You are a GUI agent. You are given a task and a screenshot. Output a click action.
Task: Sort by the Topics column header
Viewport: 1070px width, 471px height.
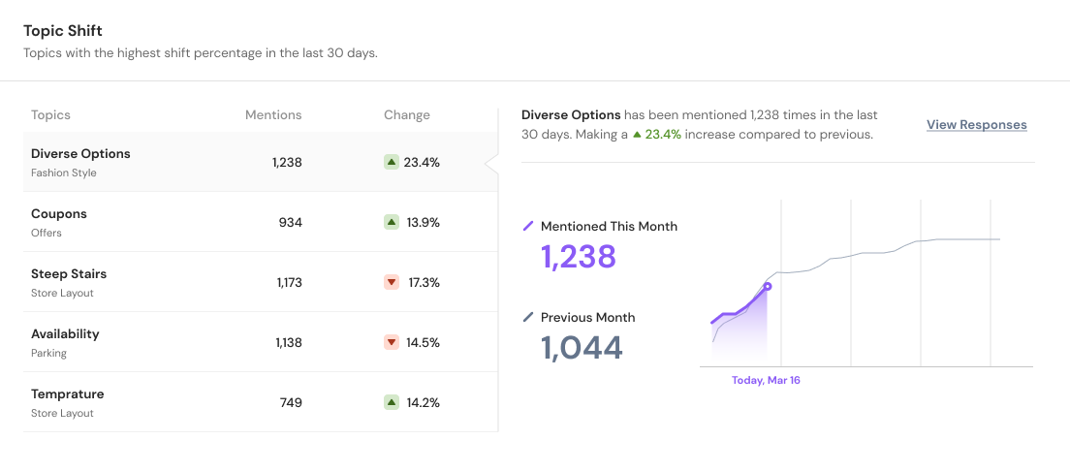point(50,114)
